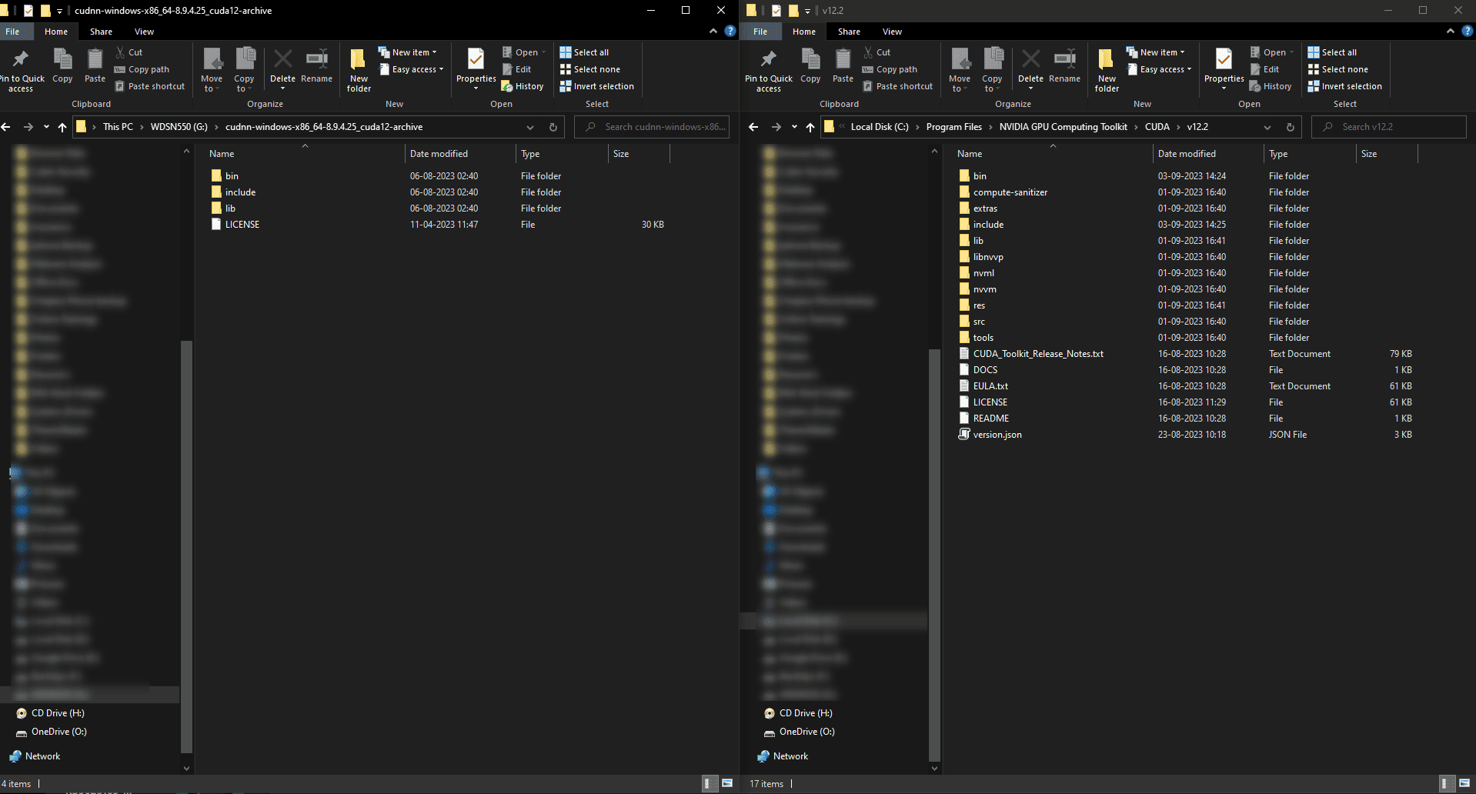The height and width of the screenshot is (794, 1476).
Task: Click Select none in right window
Action: point(1337,69)
